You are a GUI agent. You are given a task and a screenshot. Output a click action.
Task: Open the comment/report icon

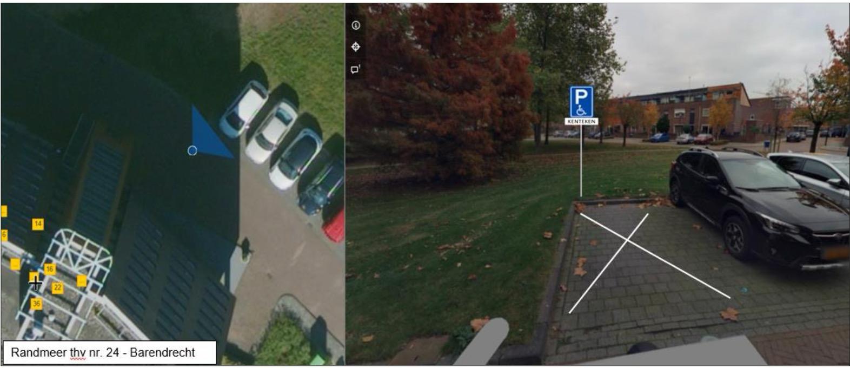click(355, 69)
